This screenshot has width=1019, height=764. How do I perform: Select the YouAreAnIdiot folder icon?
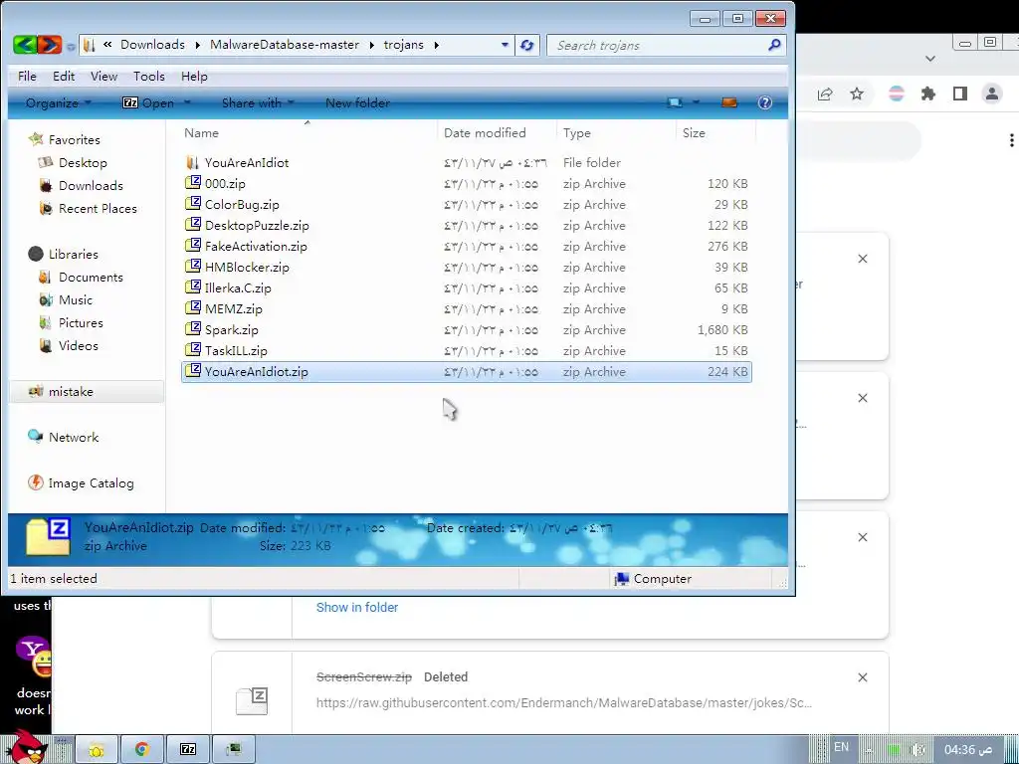192,162
